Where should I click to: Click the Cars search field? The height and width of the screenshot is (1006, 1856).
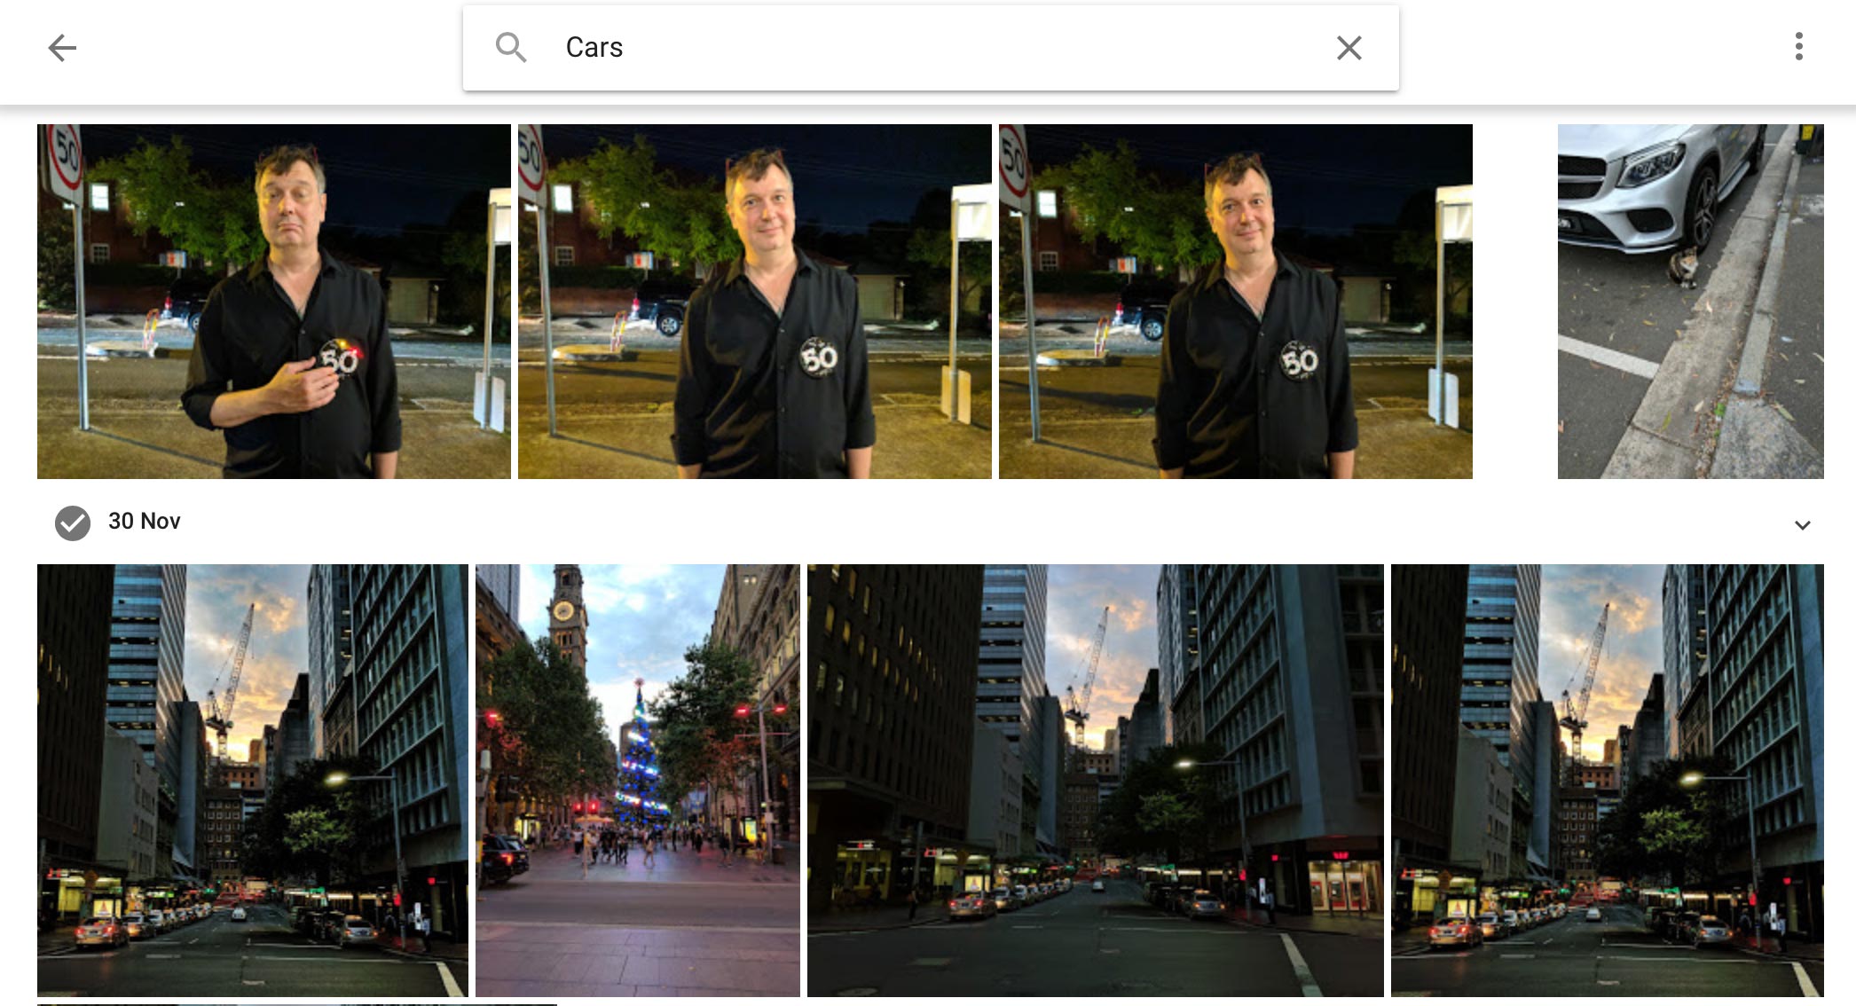point(931,48)
